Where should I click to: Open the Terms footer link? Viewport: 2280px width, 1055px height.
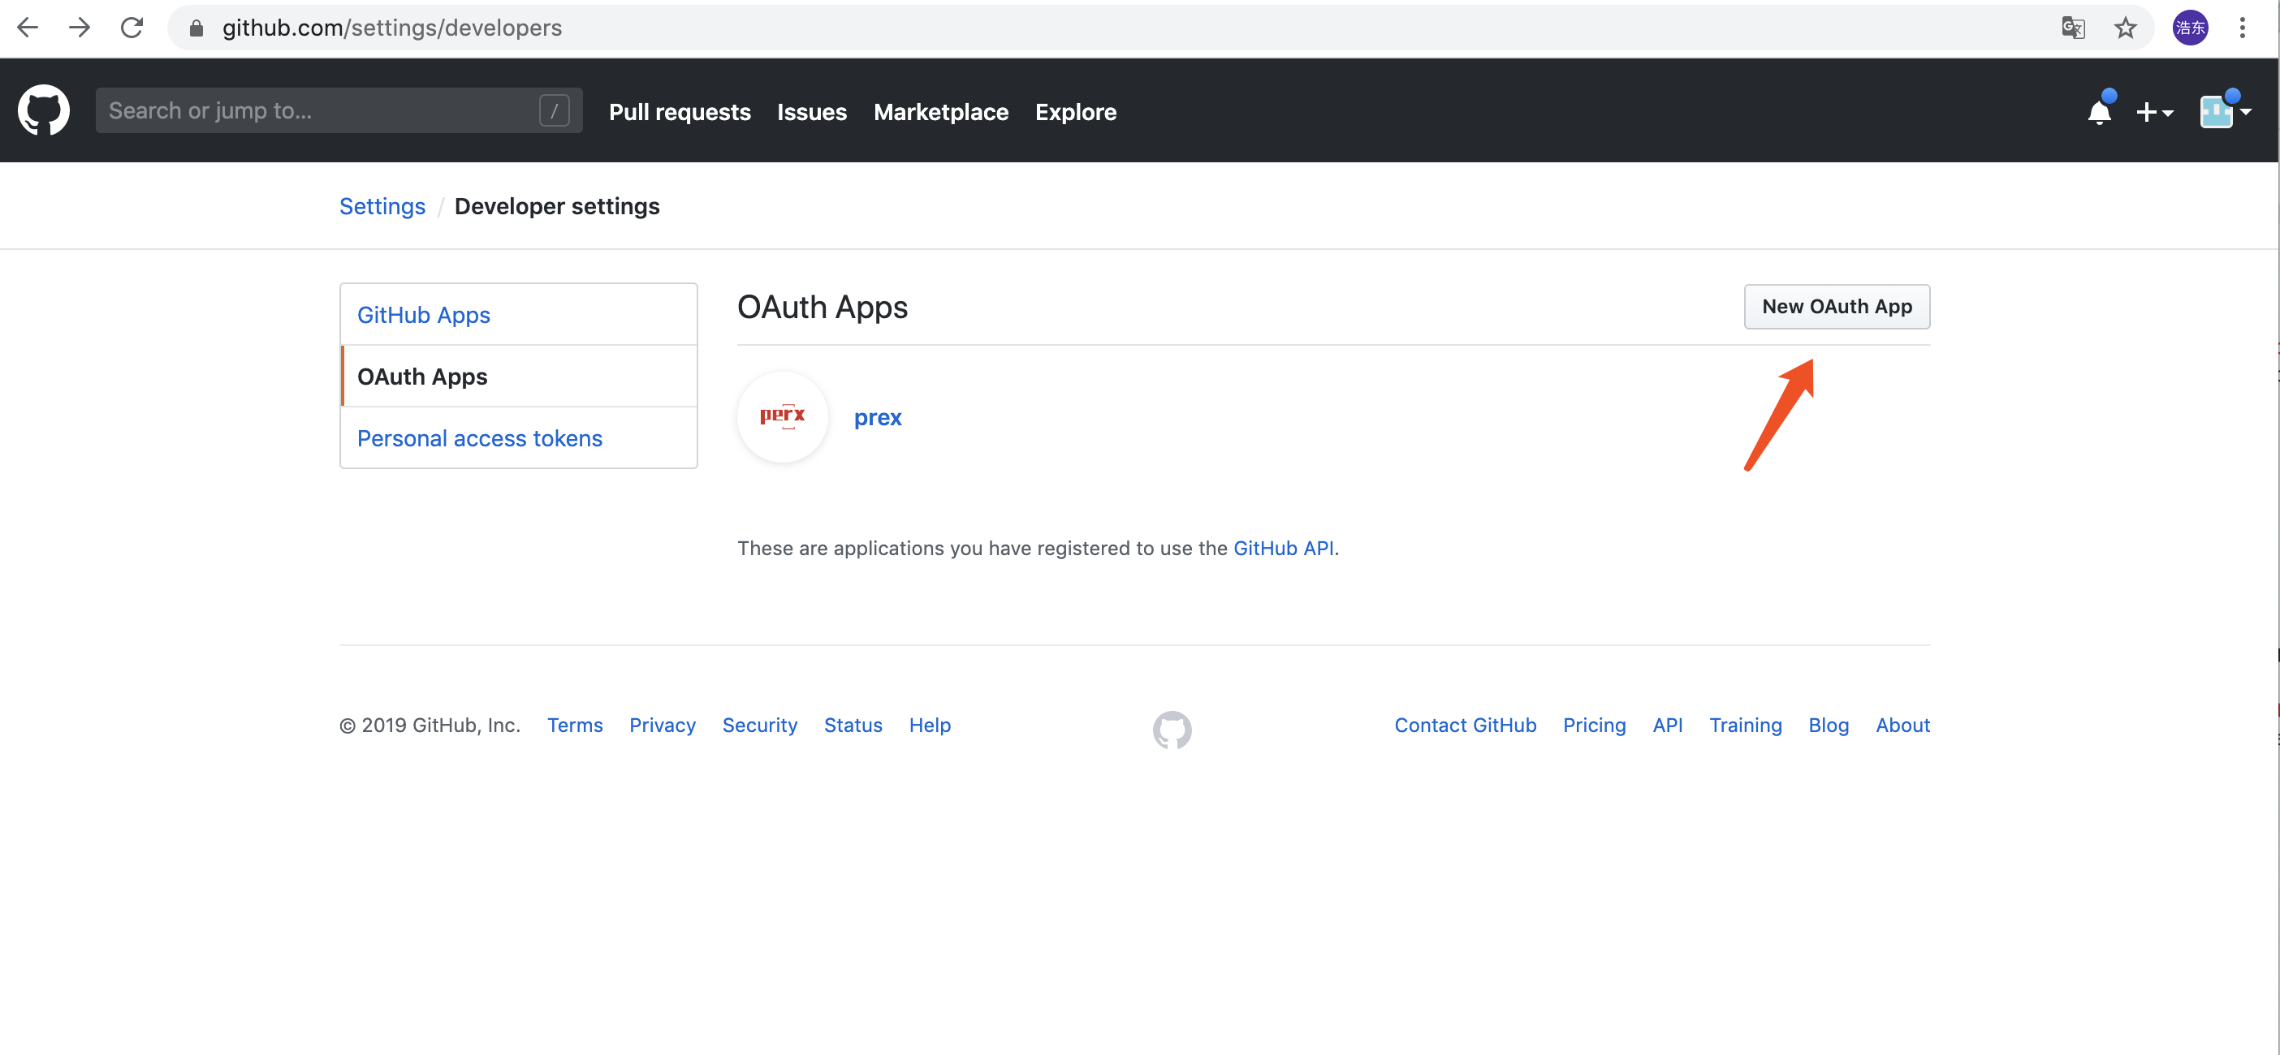coord(574,726)
